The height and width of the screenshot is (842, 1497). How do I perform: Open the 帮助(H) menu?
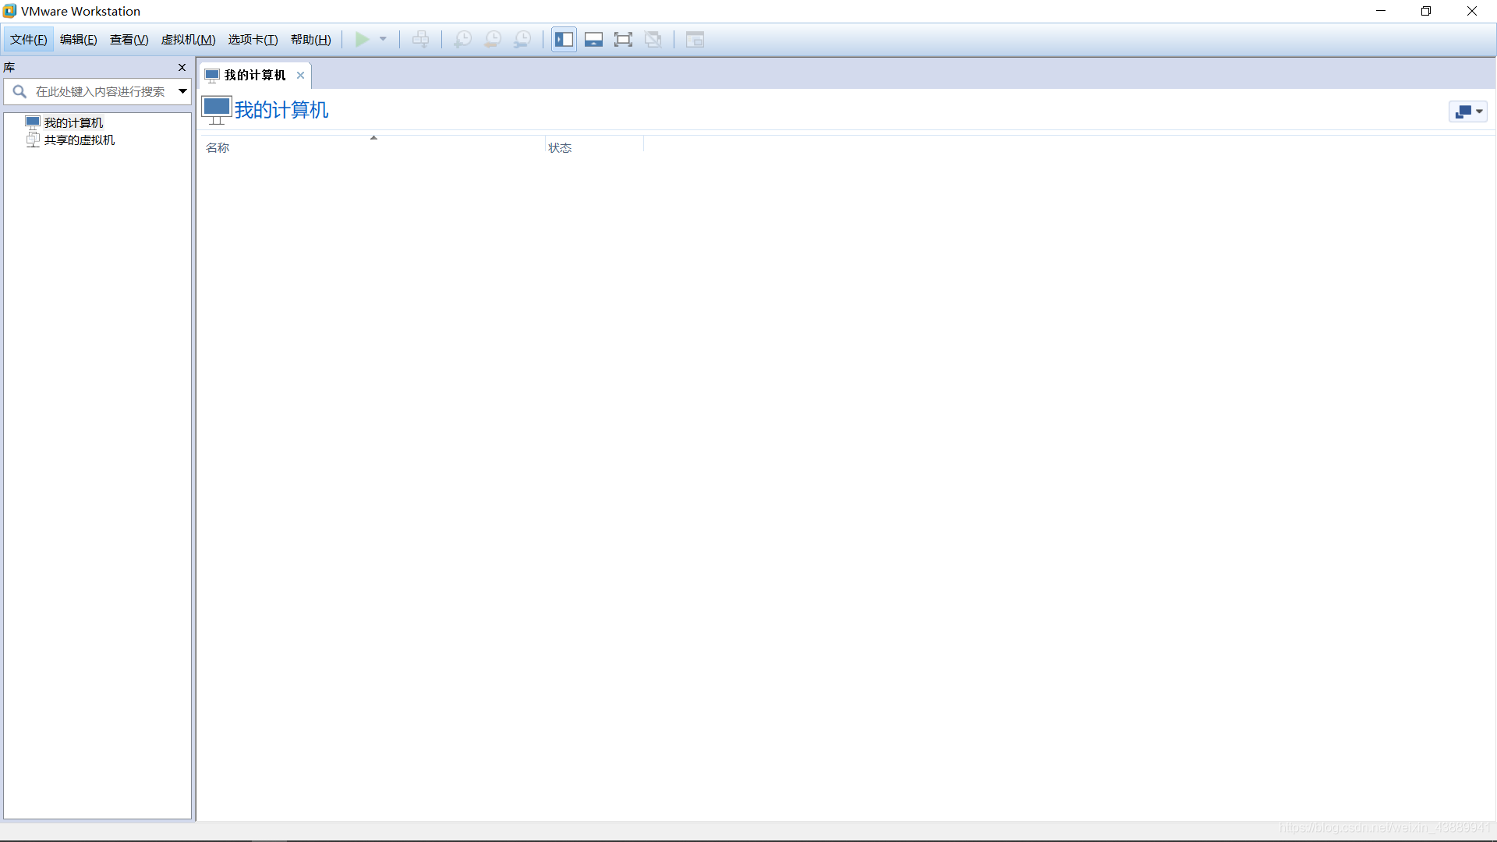point(310,40)
